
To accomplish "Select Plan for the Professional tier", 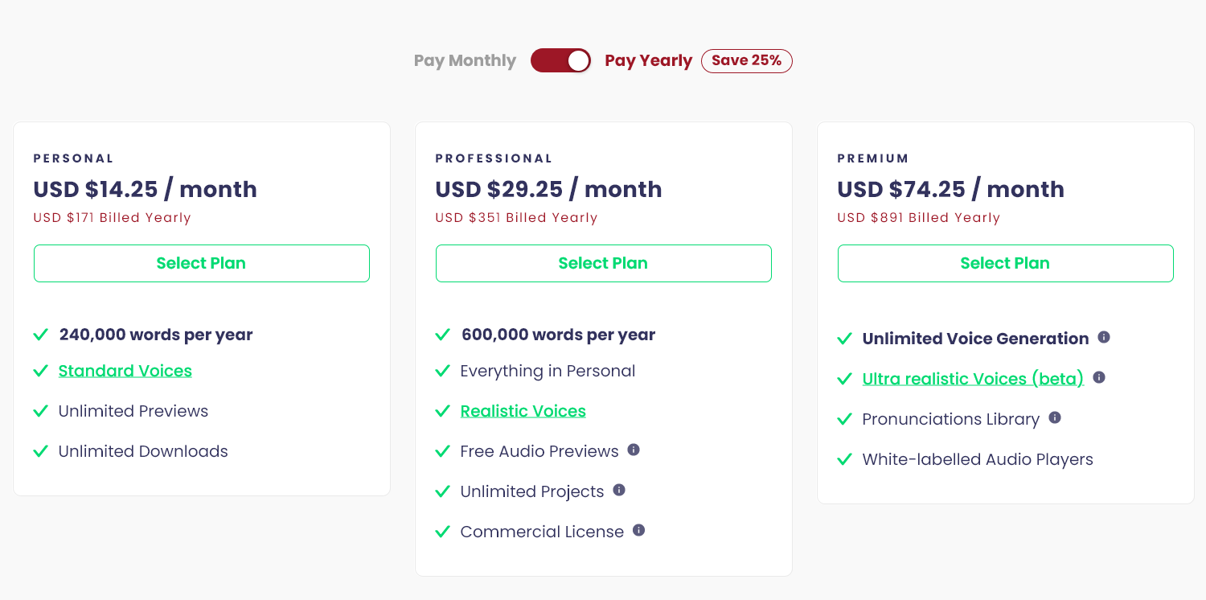I will pos(604,263).
